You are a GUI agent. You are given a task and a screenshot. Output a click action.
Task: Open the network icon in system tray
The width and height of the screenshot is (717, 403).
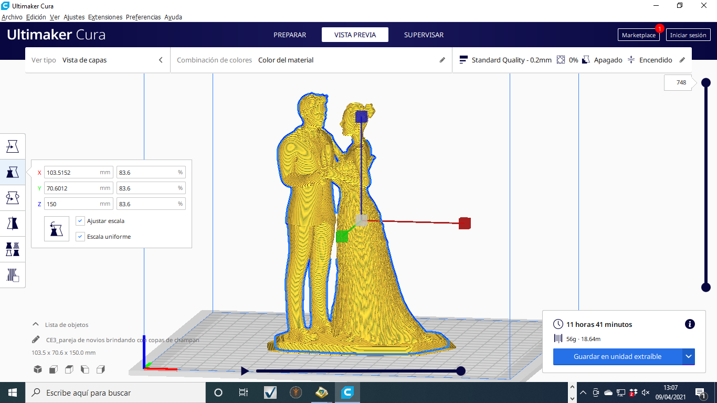pos(621,393)
